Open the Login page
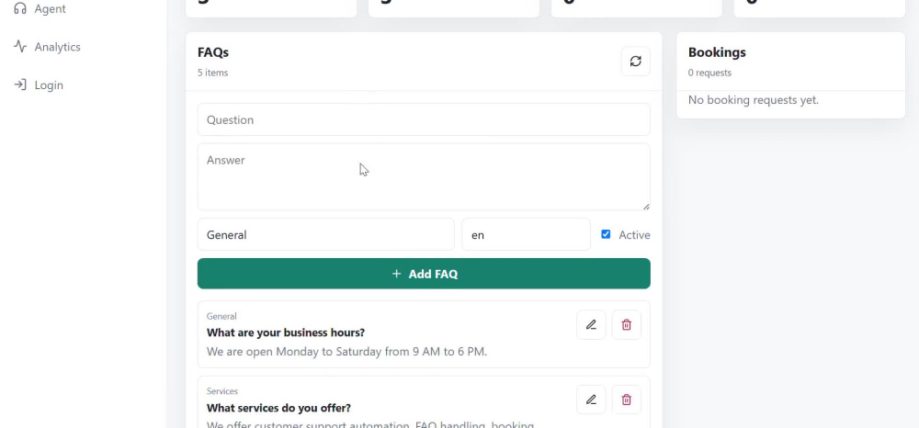 [x=49, y=85]
